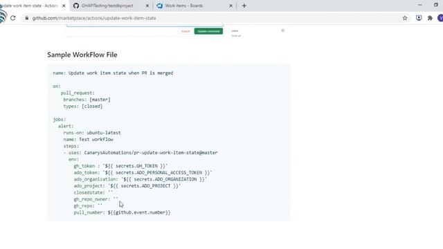This screenshot has height=249, width=443.
Task: Click the 'runs-on: ubuntu-latest' line
Action: coord(92,133)
